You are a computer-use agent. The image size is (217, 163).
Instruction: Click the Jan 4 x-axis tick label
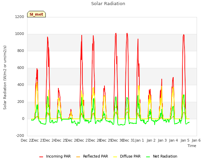tap(174, 140)
